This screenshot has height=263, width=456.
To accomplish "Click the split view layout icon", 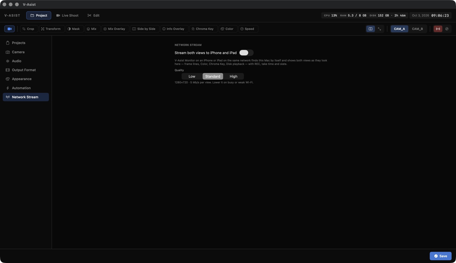I will point(370,29).
